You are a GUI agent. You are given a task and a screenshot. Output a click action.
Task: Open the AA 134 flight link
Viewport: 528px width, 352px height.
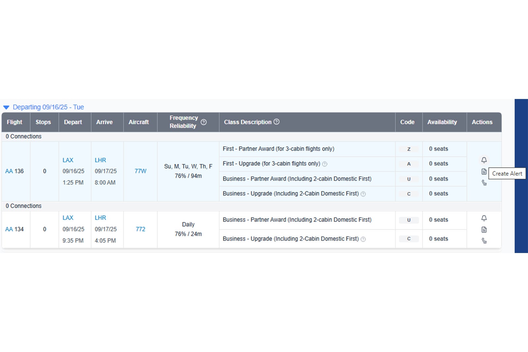tap(9, 229)
